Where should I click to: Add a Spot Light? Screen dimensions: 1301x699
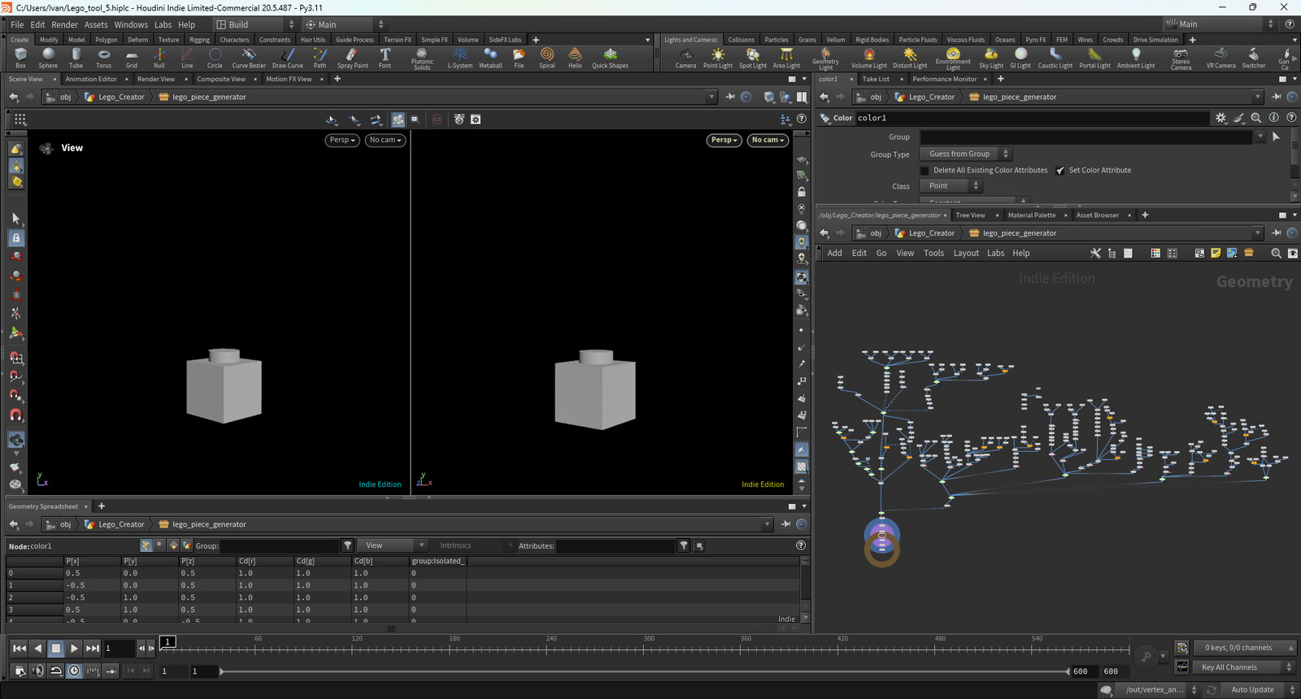[x=752, y=58]
